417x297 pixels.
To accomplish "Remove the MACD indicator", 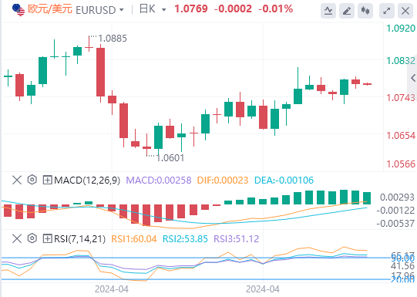I will click(17, 181).
